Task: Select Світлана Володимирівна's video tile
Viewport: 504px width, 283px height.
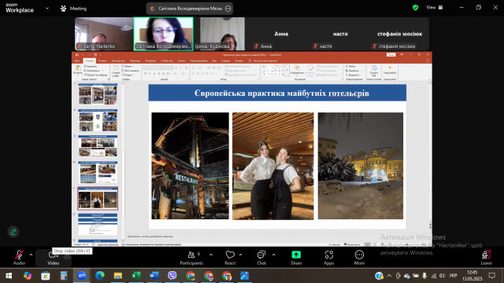Action: [x=164, y=34]
